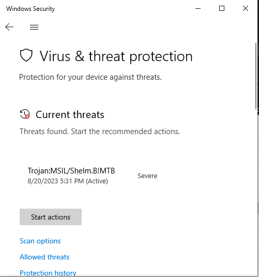Close the Windows Security window
Screen dimensions: 259x277
[246, 8]
